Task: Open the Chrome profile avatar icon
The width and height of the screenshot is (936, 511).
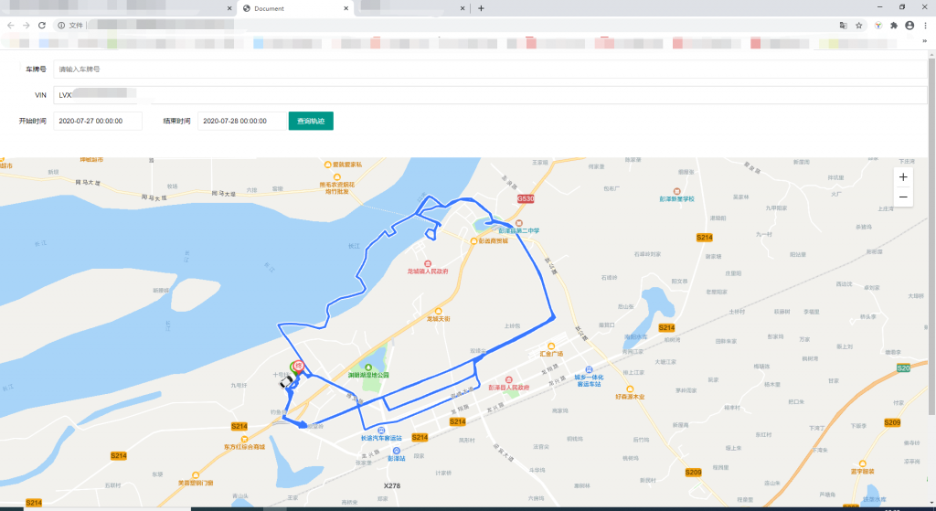Action: pos(909,26)
